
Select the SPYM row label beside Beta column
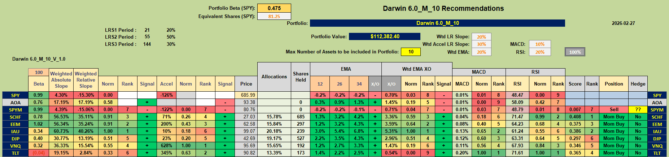(15, 110)
